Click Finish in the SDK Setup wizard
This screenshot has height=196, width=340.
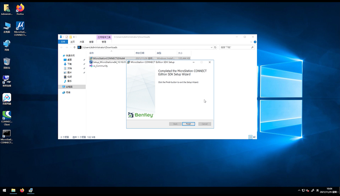189,124
